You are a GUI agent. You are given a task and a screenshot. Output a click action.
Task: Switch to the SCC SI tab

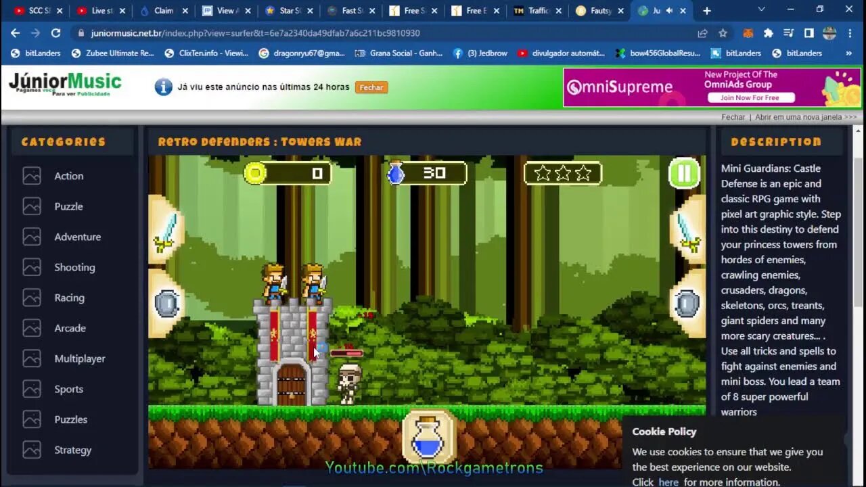38,11
